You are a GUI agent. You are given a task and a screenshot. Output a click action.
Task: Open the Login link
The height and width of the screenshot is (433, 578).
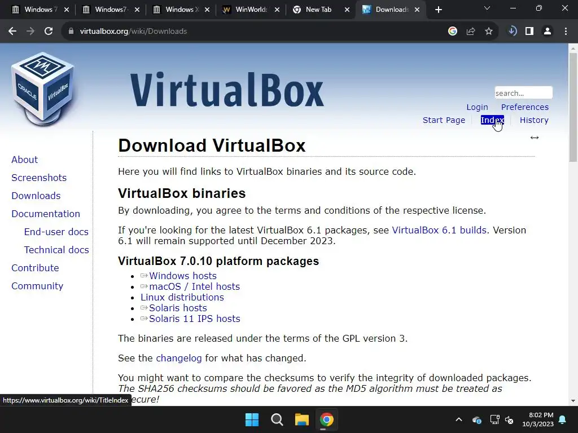click(477, 107)
